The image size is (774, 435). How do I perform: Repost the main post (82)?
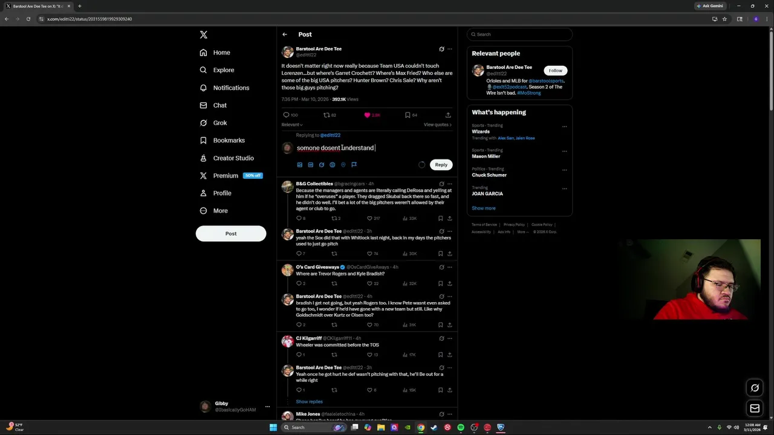[330, 115]
